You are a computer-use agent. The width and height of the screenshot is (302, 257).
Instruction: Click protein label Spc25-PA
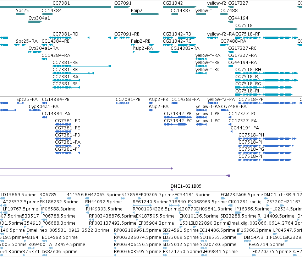[x=27, y=100]
